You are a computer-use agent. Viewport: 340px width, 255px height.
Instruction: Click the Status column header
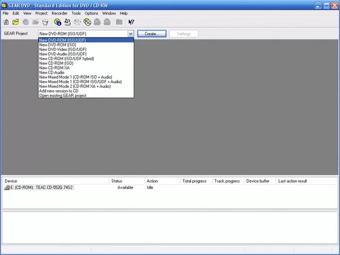[117, 181]
